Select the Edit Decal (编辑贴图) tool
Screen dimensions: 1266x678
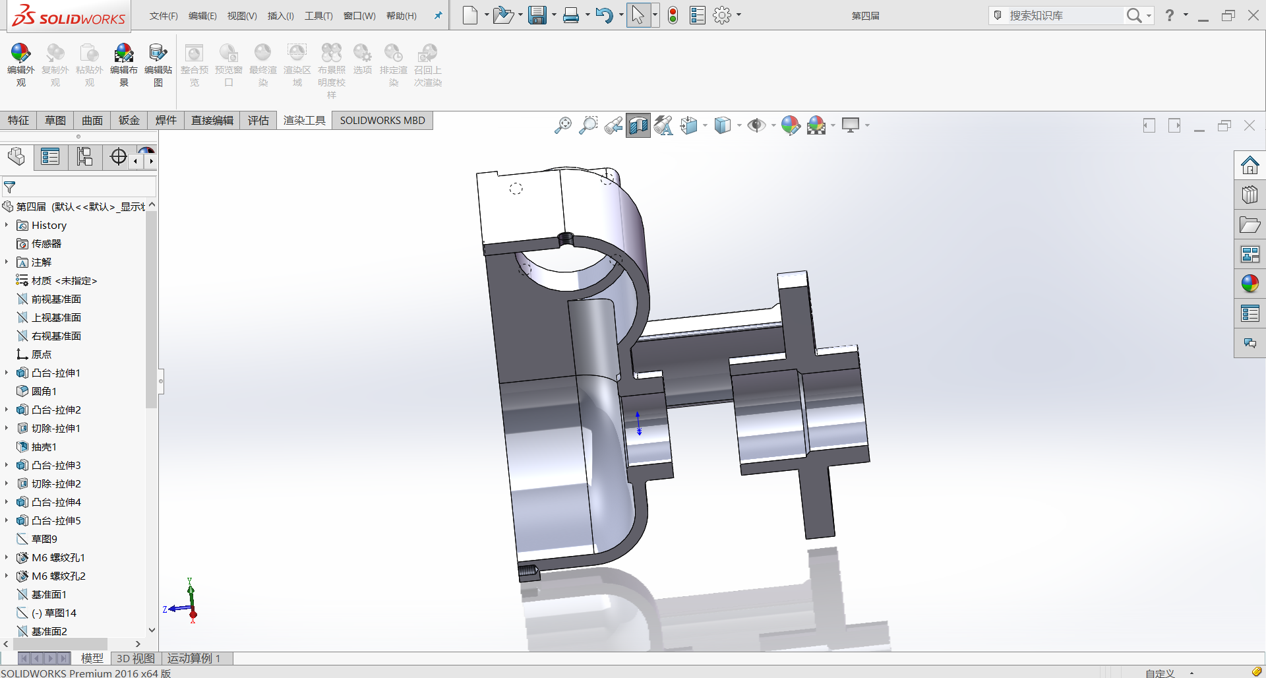pos(158,65)
